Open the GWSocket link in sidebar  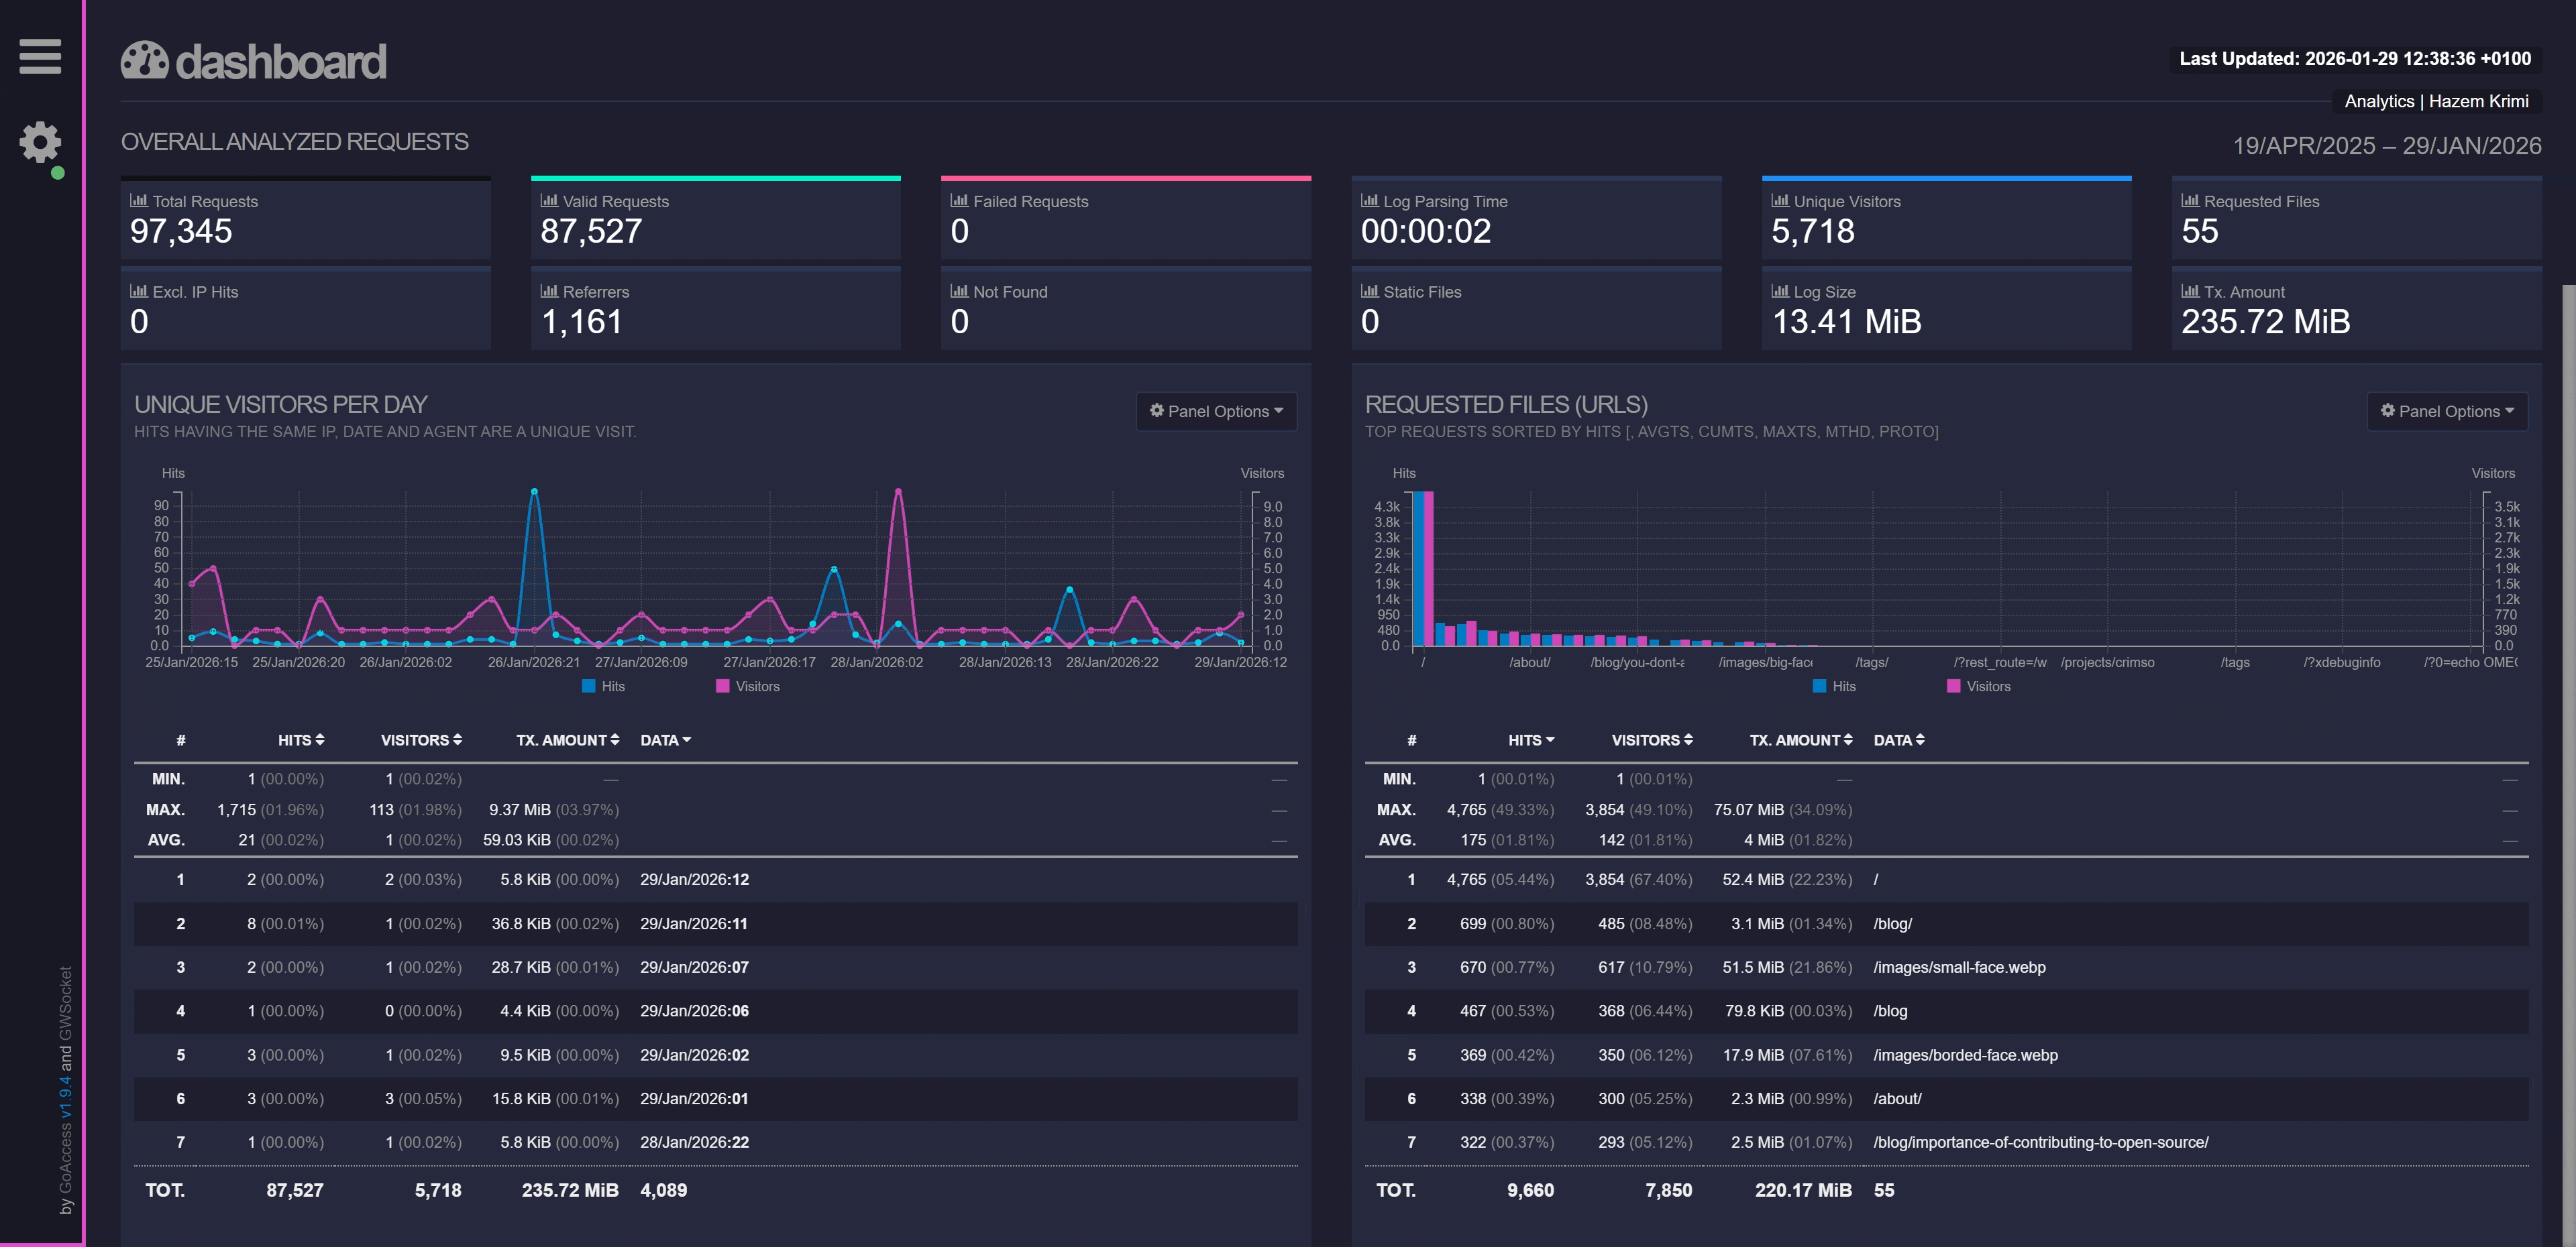point(66,1004)
